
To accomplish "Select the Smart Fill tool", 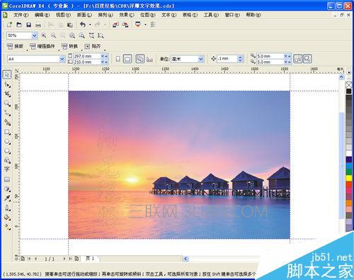I will point(7,123).
